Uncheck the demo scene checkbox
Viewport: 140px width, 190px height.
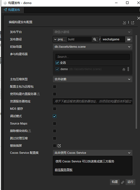57,69
